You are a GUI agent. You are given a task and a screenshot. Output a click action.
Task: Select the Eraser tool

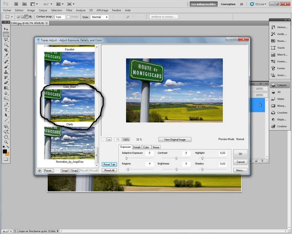click(6, 82)
